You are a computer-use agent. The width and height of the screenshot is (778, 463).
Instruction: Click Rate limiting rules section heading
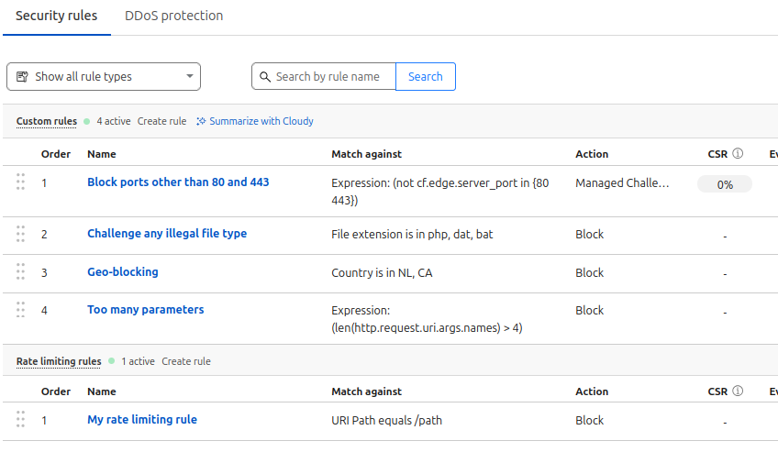pyautogui.click(x=59, y=361)
